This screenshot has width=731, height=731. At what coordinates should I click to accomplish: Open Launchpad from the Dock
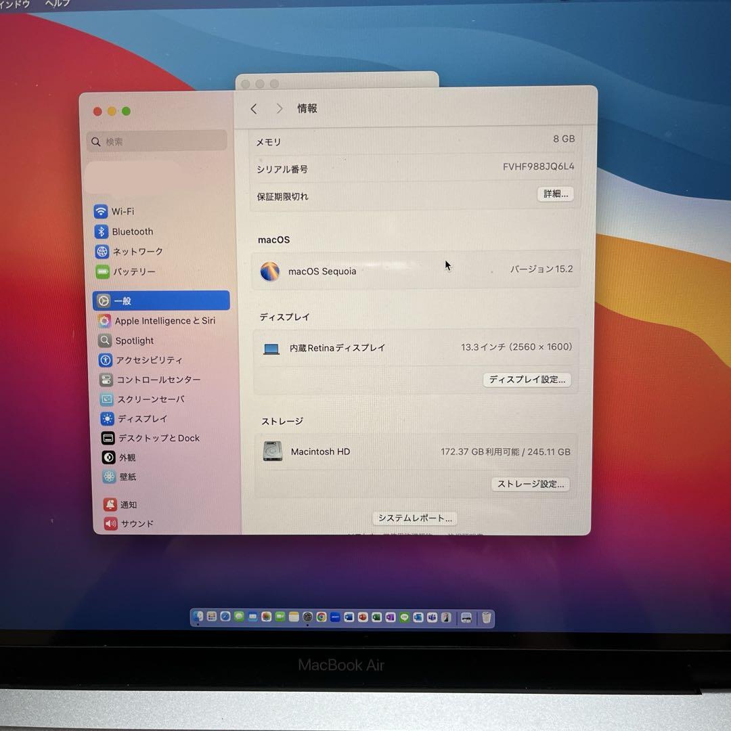[x=212, y=617]
